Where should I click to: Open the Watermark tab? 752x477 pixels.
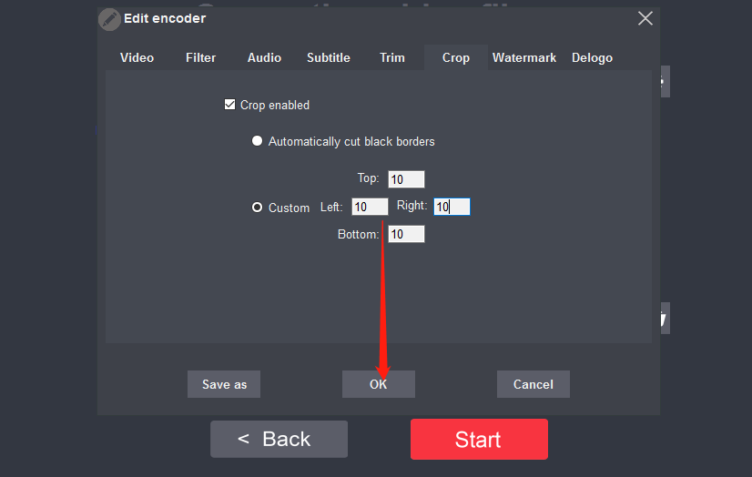click(524, 57)
